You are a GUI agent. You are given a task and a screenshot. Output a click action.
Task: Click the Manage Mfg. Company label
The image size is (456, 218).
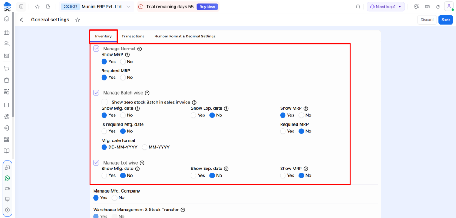[117, 191]
